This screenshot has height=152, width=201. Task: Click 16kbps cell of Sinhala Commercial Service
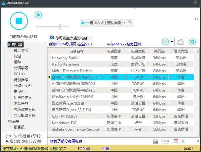point(159,129)
